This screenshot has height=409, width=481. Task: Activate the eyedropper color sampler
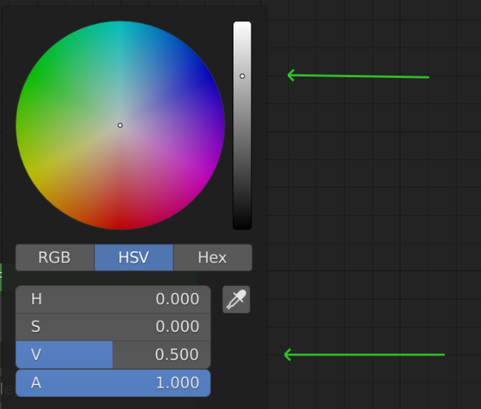(x=237, y=299)
